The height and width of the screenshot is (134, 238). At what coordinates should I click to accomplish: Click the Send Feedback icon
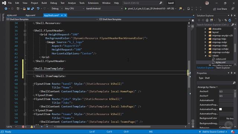[x=233, y=9]
